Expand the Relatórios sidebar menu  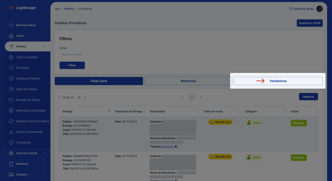pyautogui.click(x=45, y=164)
